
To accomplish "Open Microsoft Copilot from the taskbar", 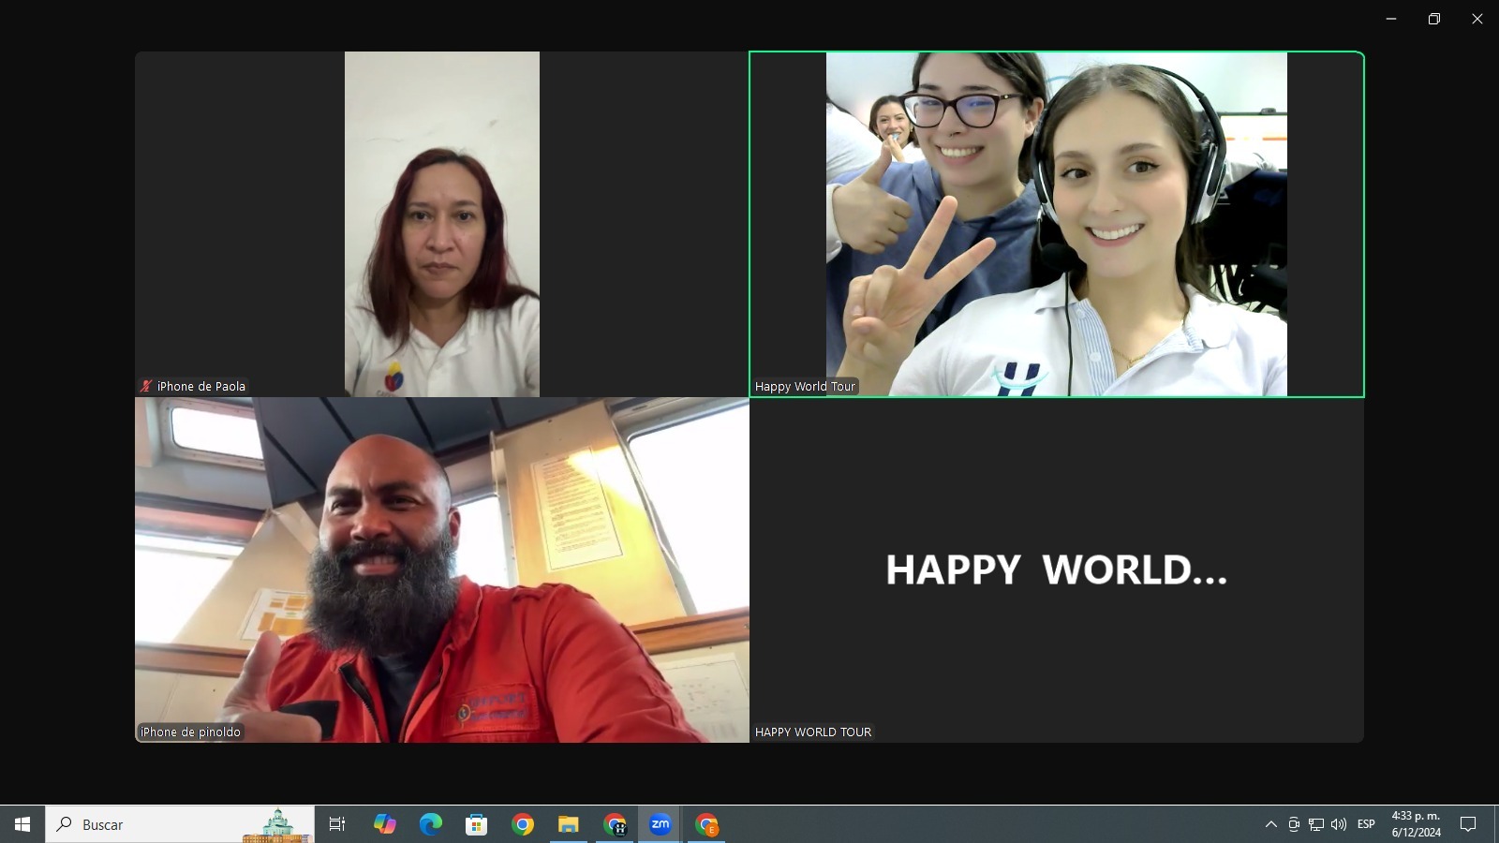I will pyautogui.click(x=384, y=824).
